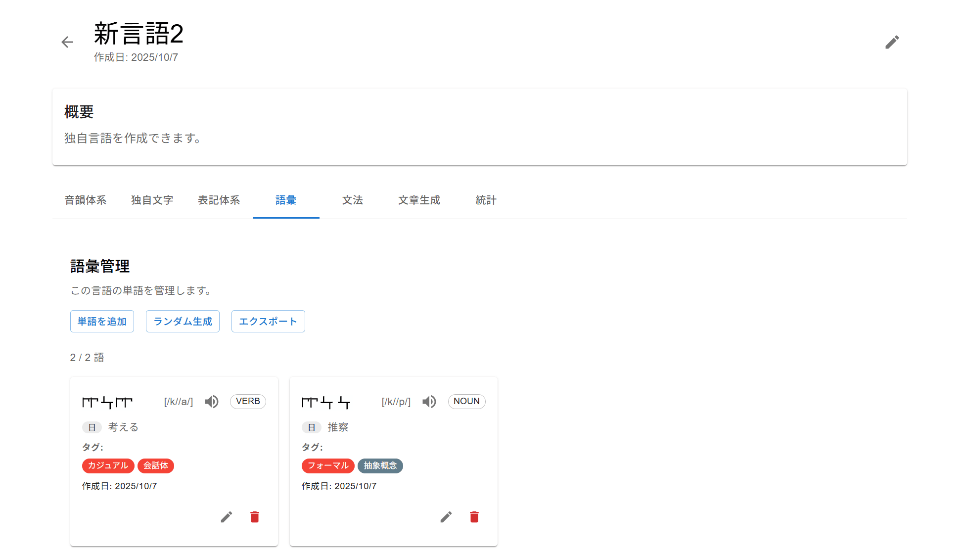Click the 抽象概念 tag chip
The height and width of the screenshot is (554, 966).
point(380,465)
